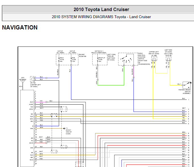Click the J/C E58 connector symbol
Viewport: 194px width, 167px height.
(154, 59)
